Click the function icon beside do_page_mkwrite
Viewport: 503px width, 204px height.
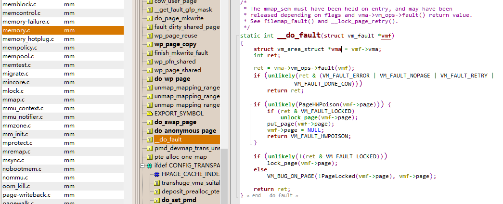pyautogui.click(x=150, y=18)
